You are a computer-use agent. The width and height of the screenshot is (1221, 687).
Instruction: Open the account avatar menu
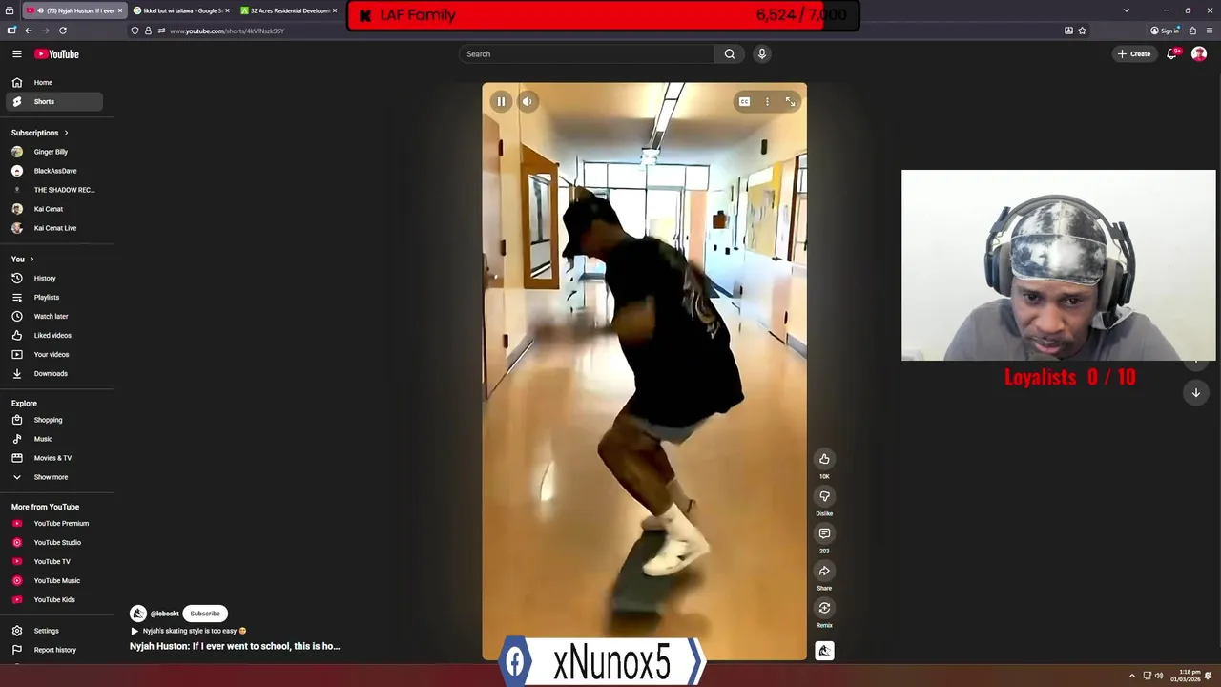[1199, 54]
